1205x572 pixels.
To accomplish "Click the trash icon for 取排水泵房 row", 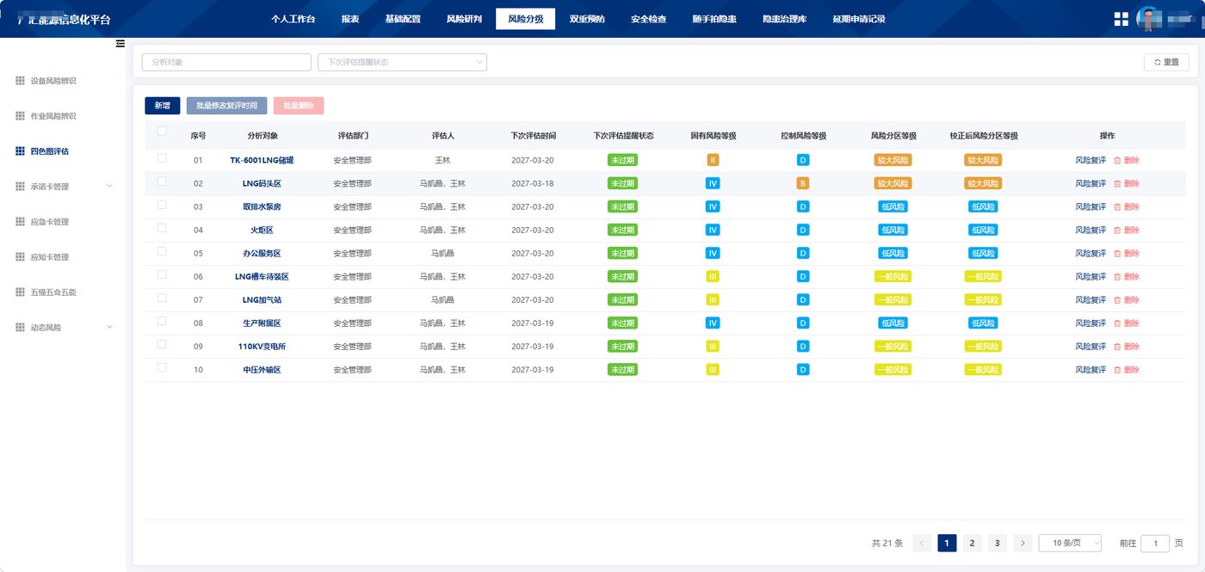I will pyautogui.click(x=1117, y=206).
